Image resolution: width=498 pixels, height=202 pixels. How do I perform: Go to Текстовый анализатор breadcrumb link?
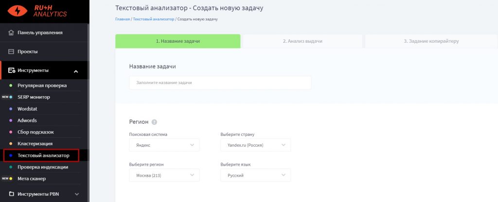click(x=154, y=19)
